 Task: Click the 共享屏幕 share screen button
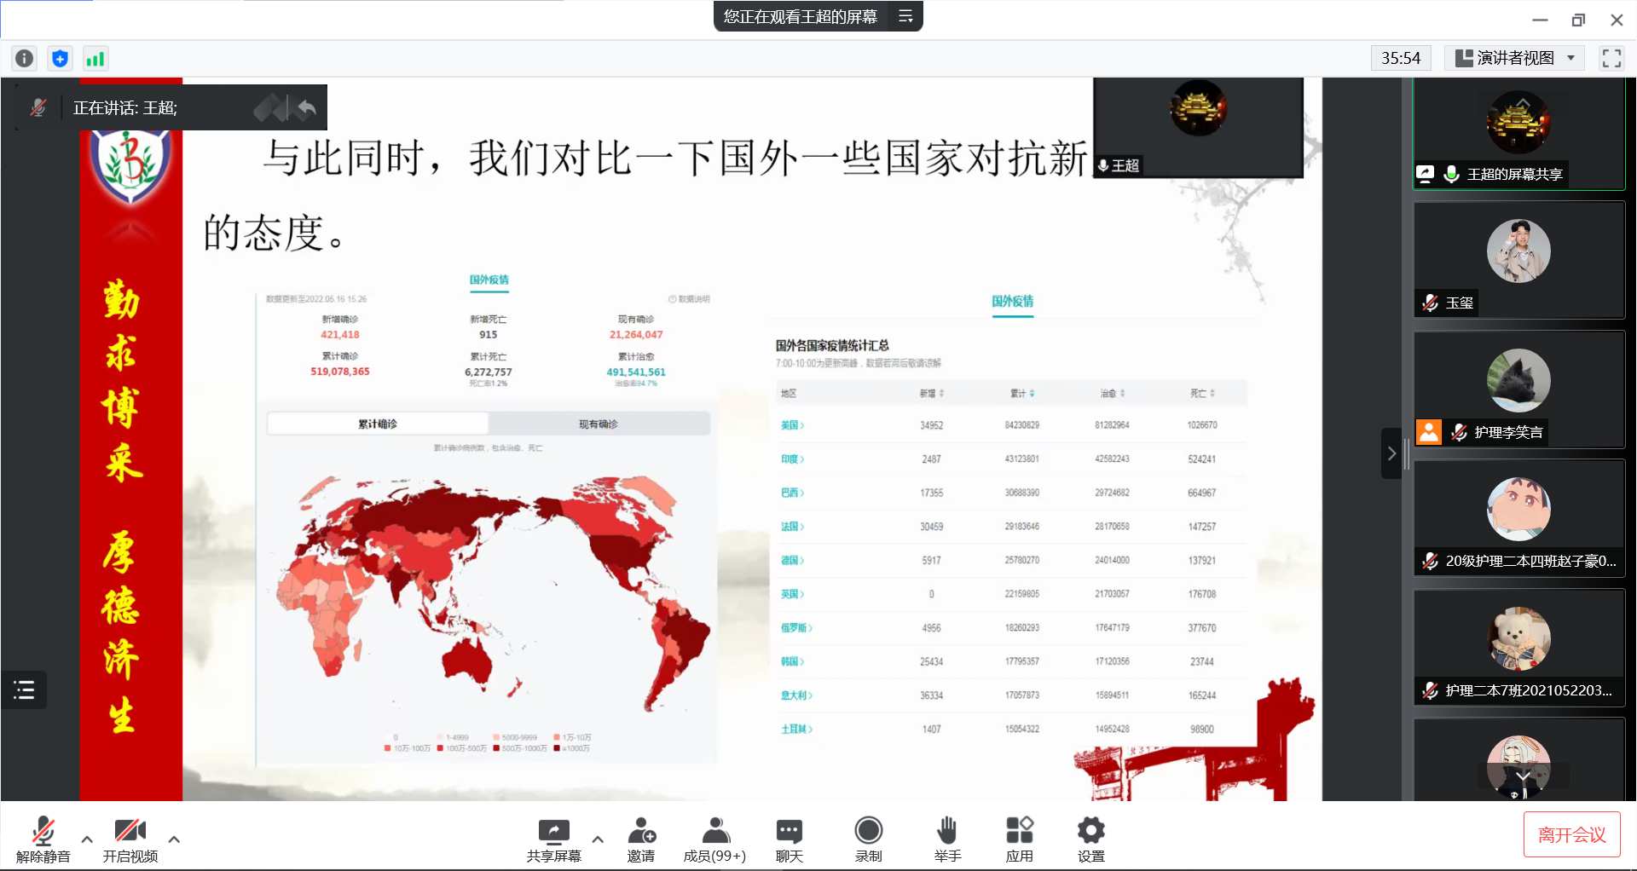pyautogui.click(x=553, y=839)
